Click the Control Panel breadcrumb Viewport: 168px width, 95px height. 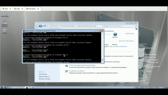click(53, 26)
